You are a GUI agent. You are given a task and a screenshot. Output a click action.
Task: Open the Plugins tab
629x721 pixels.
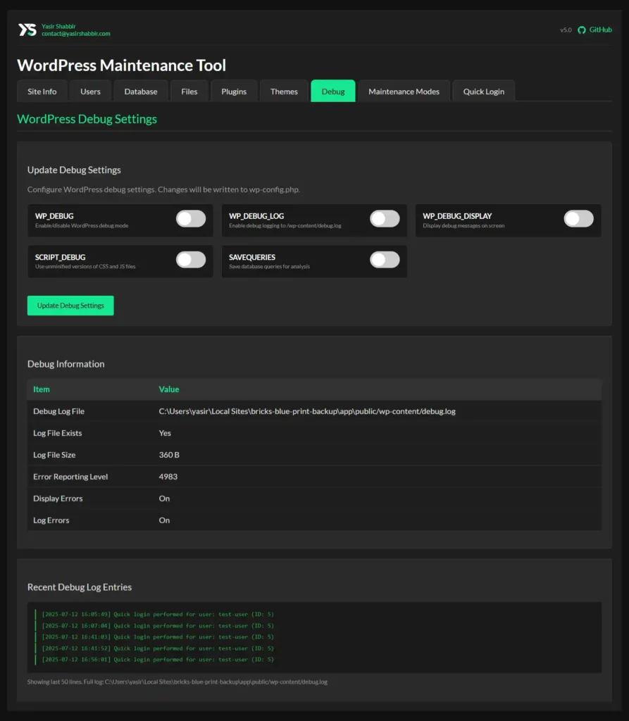pyautogui.click(x=234, y=91)
